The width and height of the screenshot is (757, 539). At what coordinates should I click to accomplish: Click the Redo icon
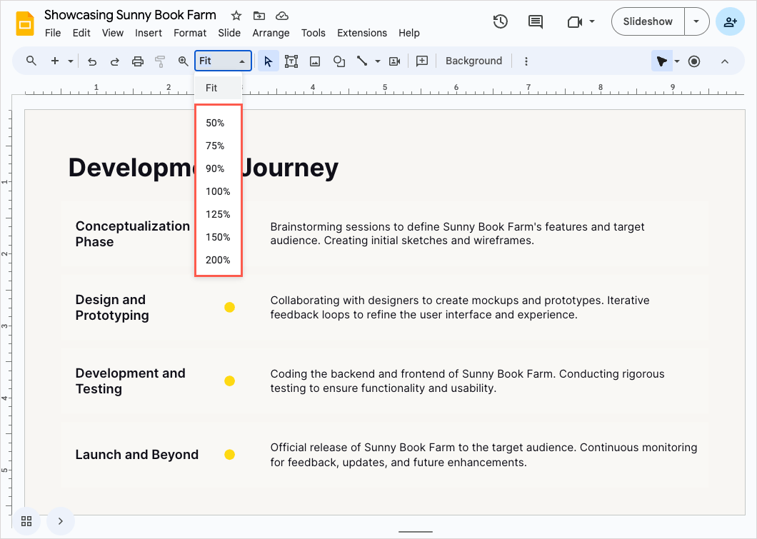tap(114, 61)
